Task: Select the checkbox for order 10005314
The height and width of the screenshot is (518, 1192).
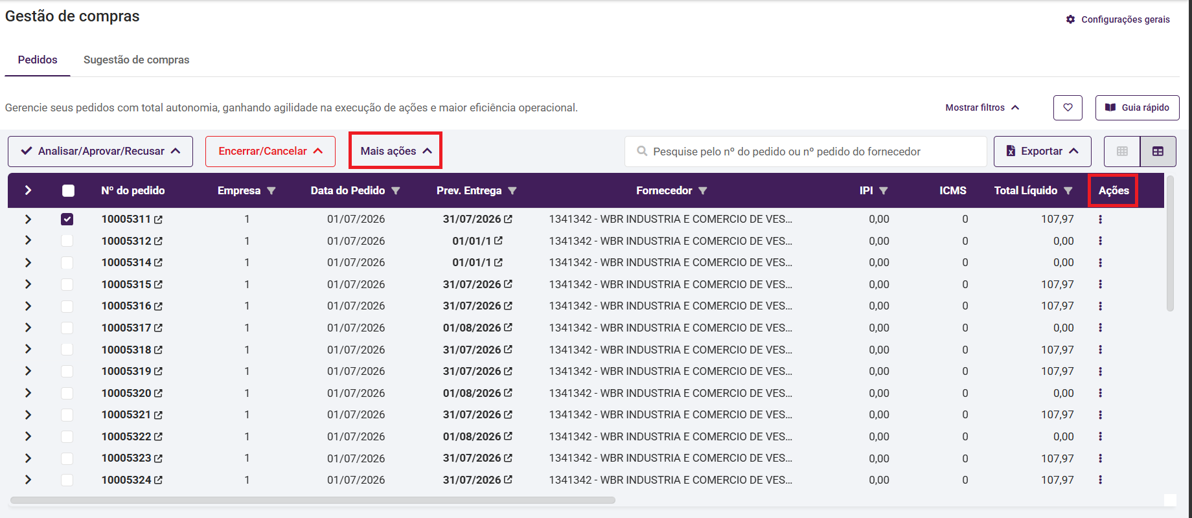Action: pos(67,263)
